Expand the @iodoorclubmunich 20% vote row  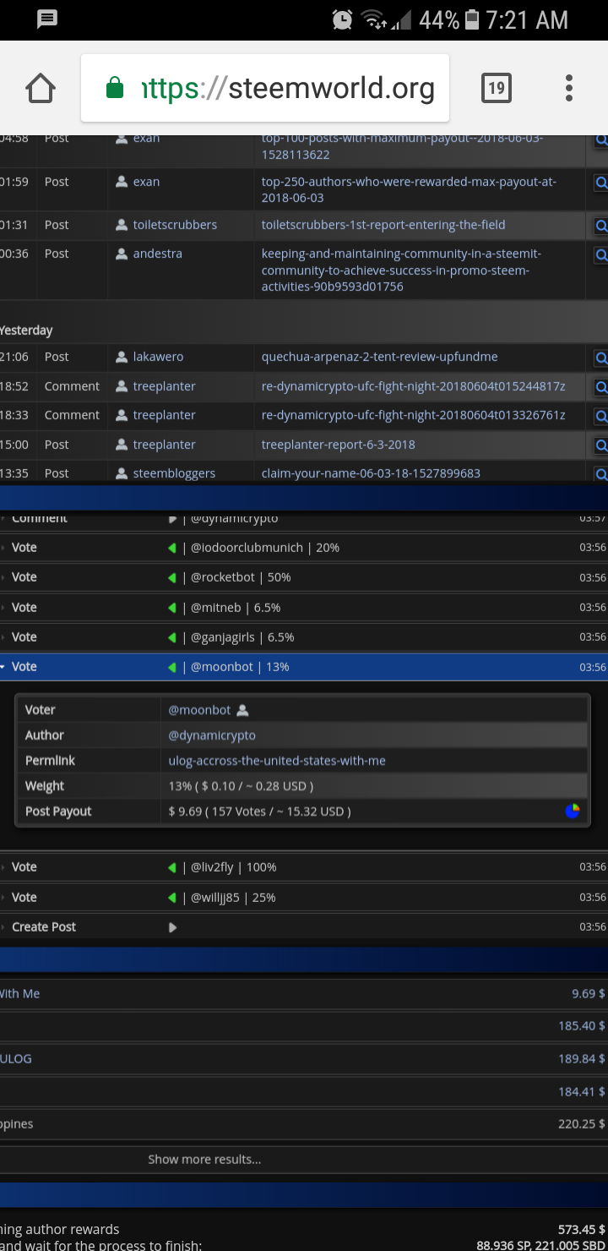click(304, 548)
